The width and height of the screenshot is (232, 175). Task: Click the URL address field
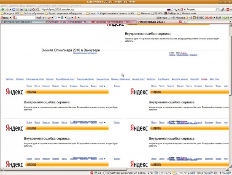coord(104,9)
